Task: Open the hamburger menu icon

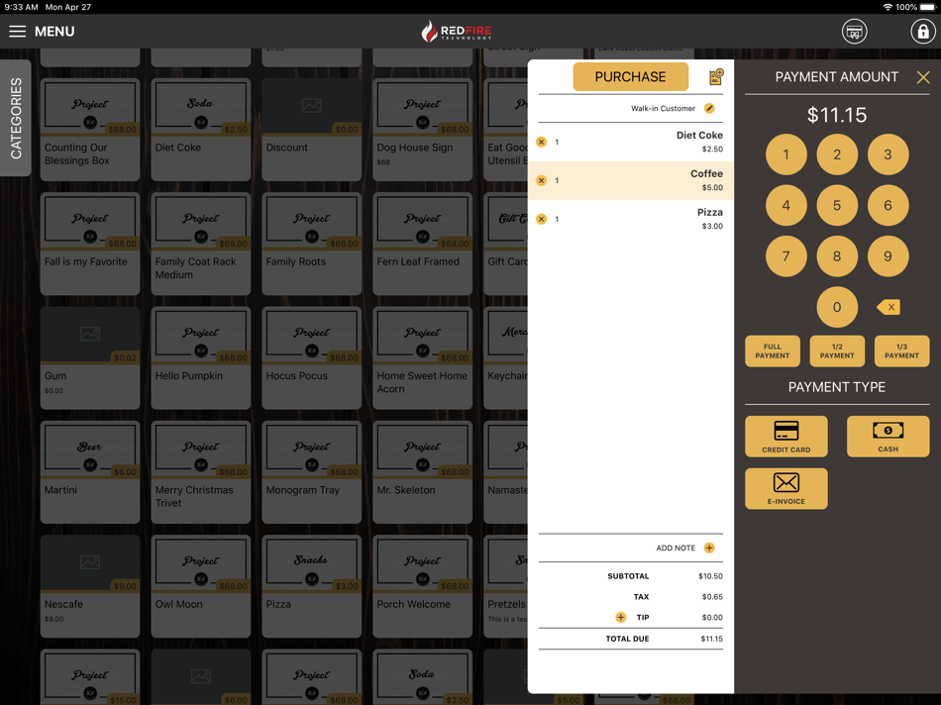Action: (x=18, y=32)
